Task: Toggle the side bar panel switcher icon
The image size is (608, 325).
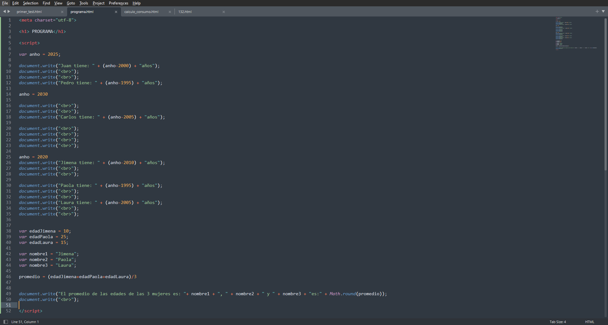Action: coord(5,322)
